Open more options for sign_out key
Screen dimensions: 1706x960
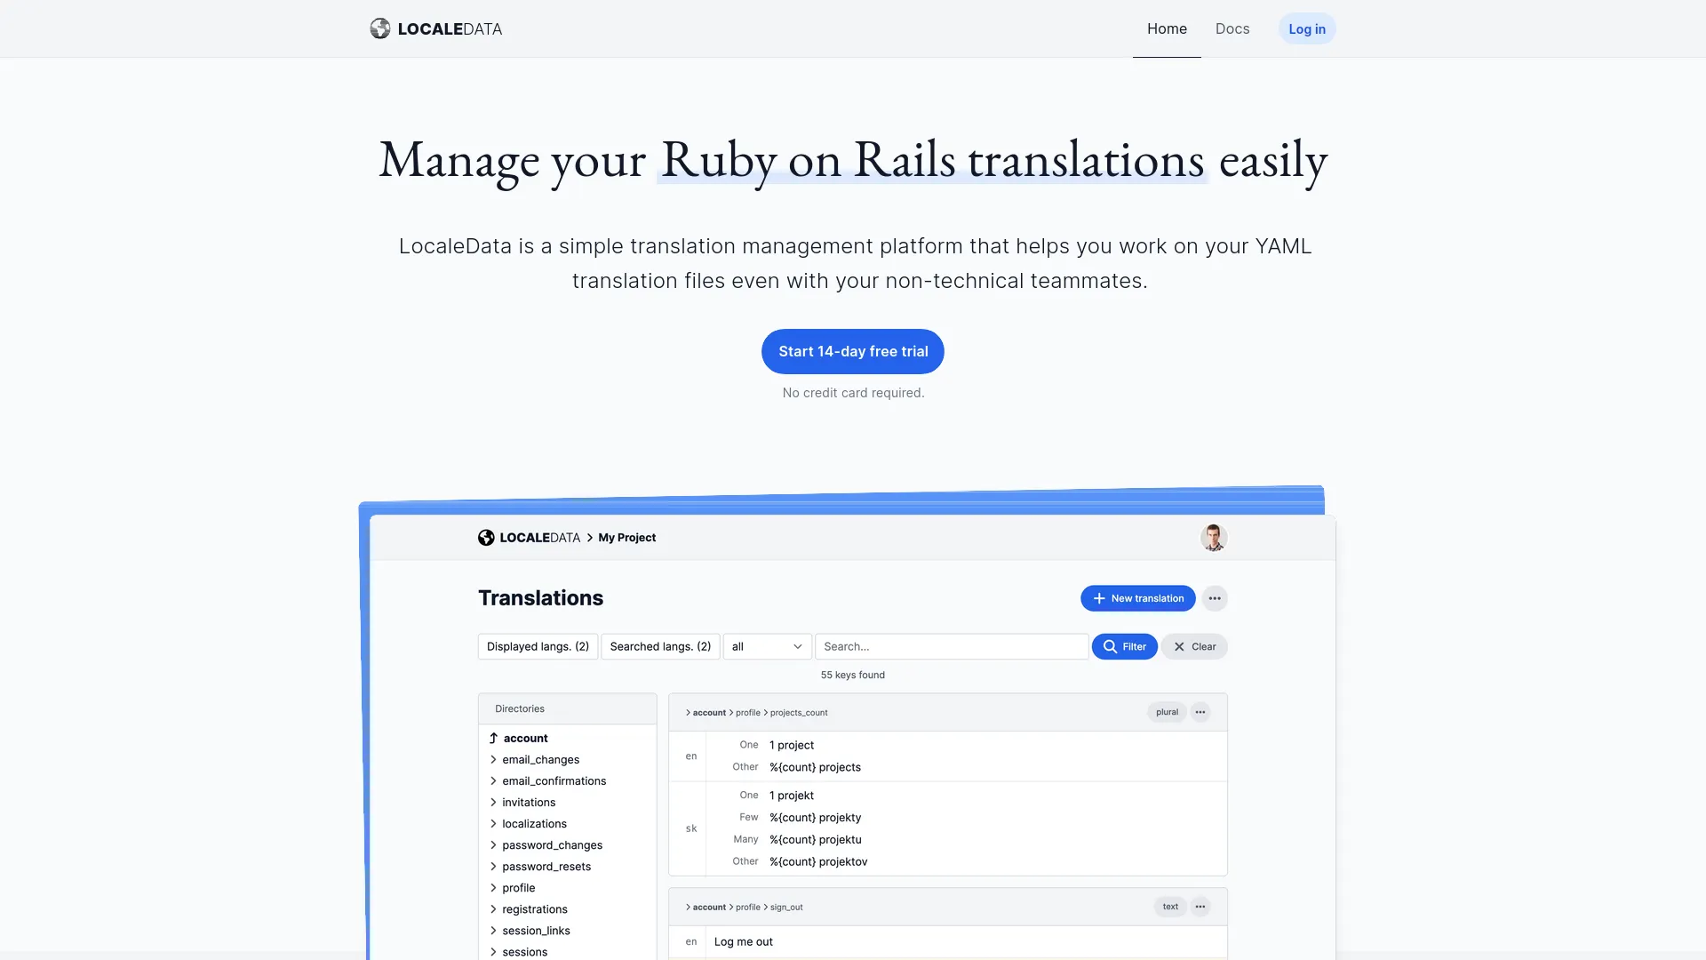click(x=1200, y=907)
